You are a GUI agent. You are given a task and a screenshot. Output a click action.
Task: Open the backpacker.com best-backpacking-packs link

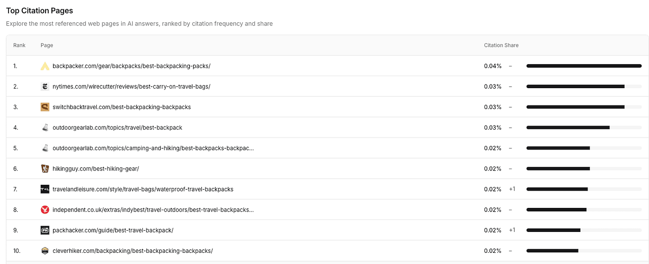[131, 66]
